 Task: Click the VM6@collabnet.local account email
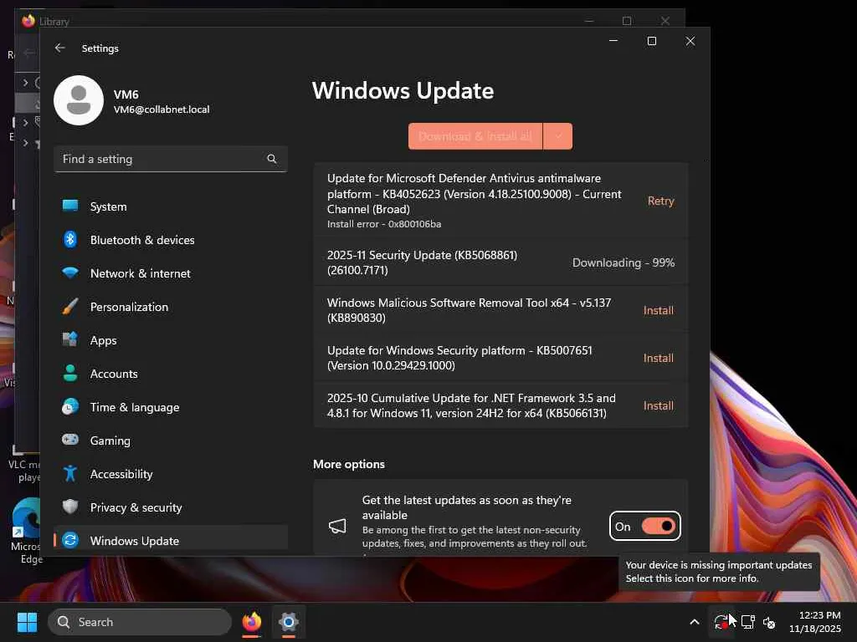162,110
